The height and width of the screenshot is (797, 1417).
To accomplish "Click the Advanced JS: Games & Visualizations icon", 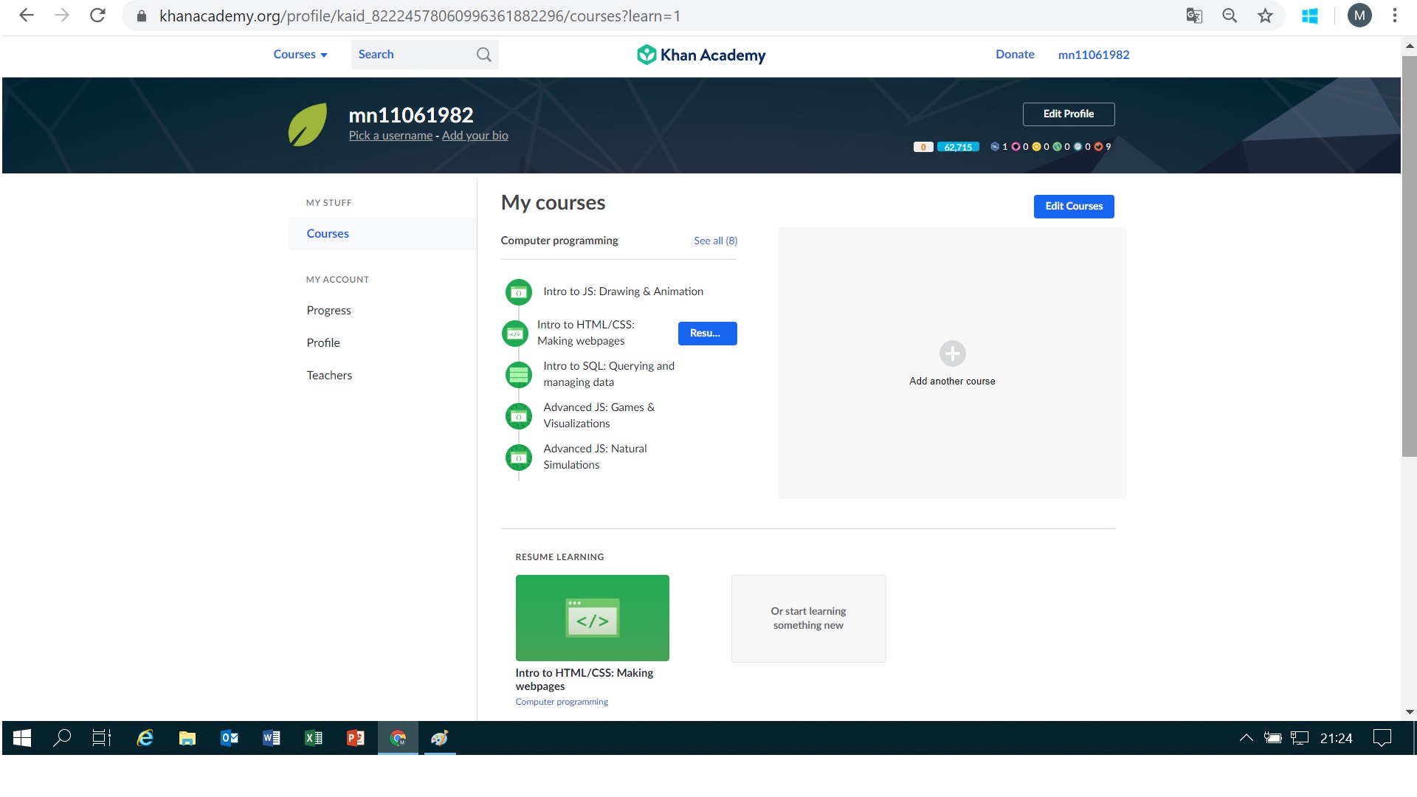I will [x=519, y=416].
